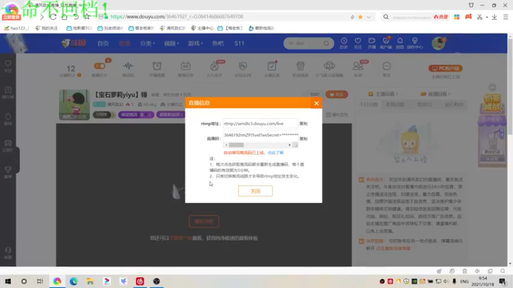Click the stream code horizontal scrollbar thumb
The width and height of the screenshot is (513, 288).
pos(236,145)
